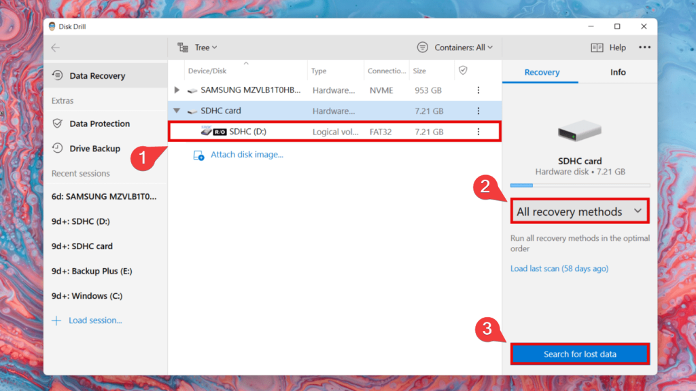Screen dimensions: 696x391
Task: Collapse the SDHC card tree entry
Action: click(x=176, y=110)
